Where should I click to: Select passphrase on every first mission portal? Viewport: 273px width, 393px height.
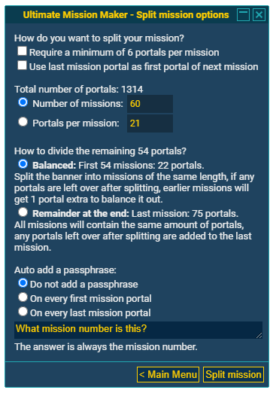click(x=23, y=297)
